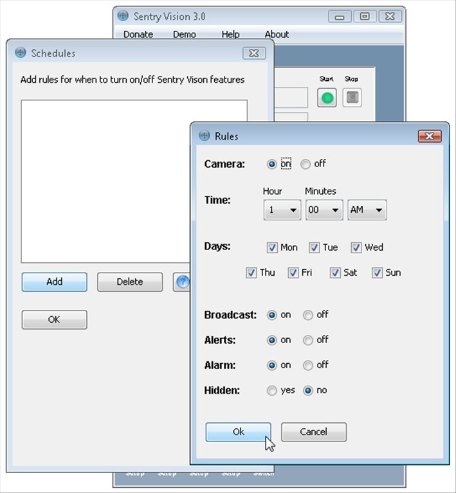Click the empty rules list in Schedules
Image resolution: width=456 pixels, height=493 pixels.
105,181
